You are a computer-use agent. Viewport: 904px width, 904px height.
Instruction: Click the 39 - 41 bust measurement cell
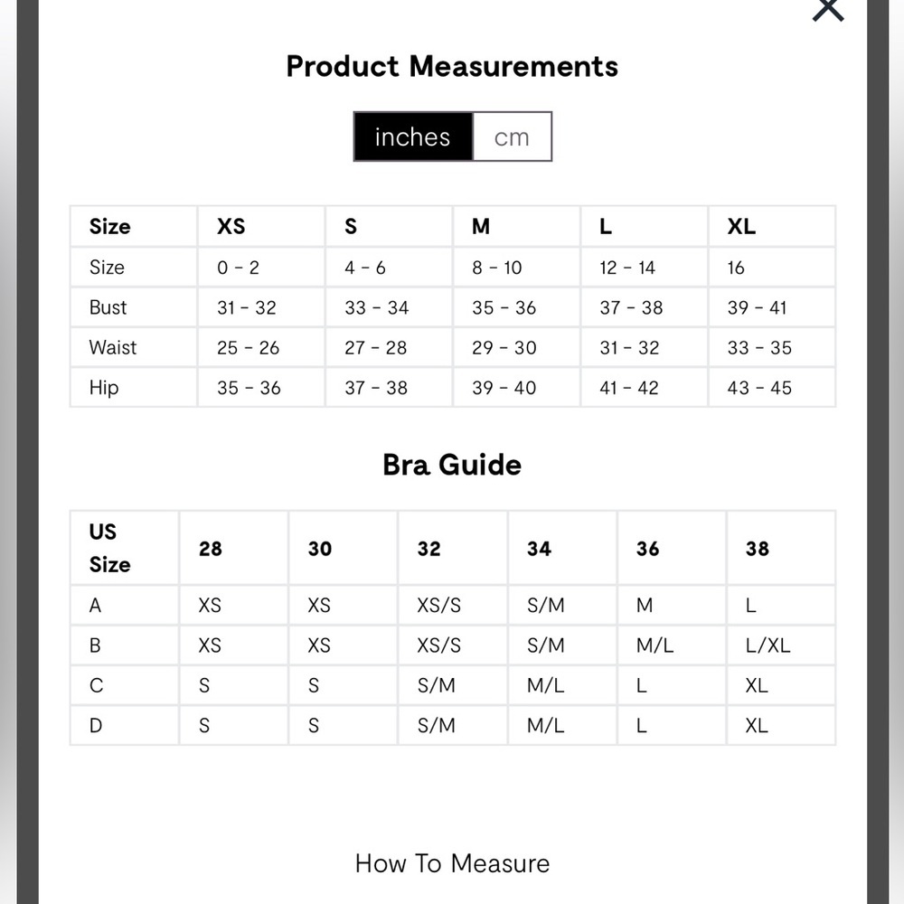pyautogui.click(x=757, y=307)
